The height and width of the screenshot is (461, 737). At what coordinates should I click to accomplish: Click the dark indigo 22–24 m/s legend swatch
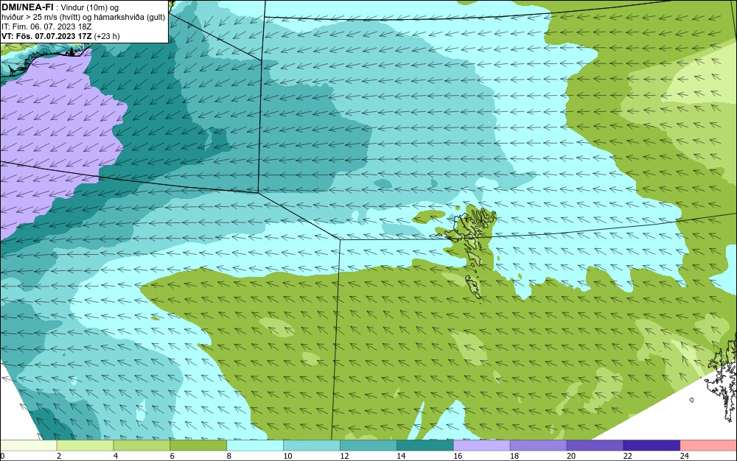click(x=652, y=446)
